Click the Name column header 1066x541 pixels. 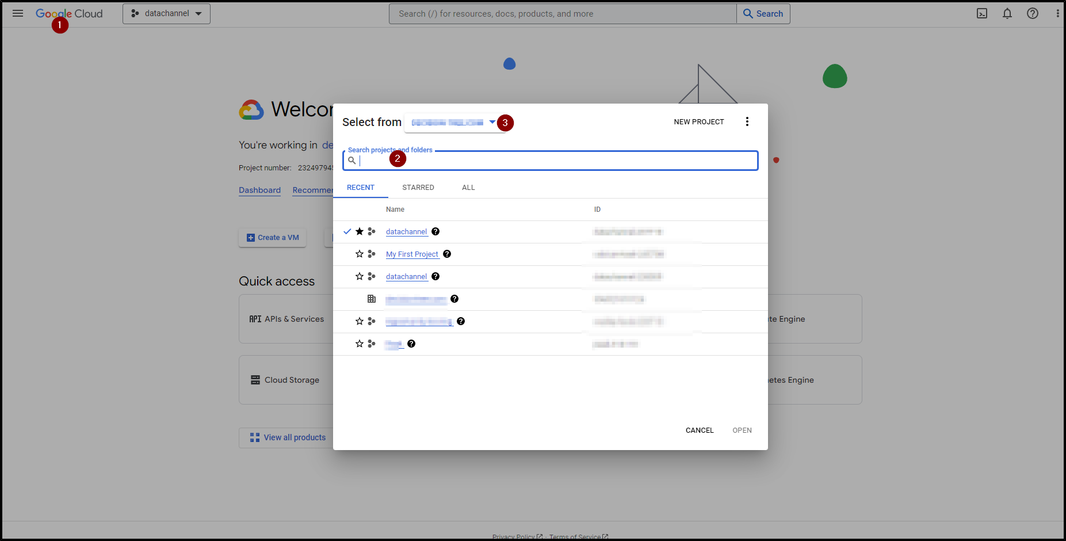click(395, 209)
